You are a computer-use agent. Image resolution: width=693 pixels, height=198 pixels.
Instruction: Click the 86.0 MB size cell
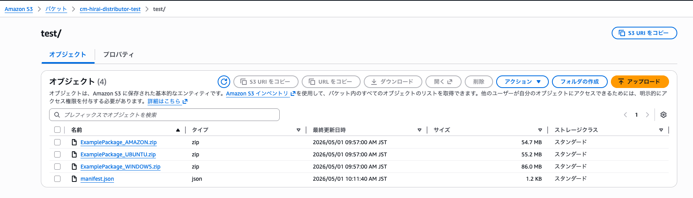532,167
